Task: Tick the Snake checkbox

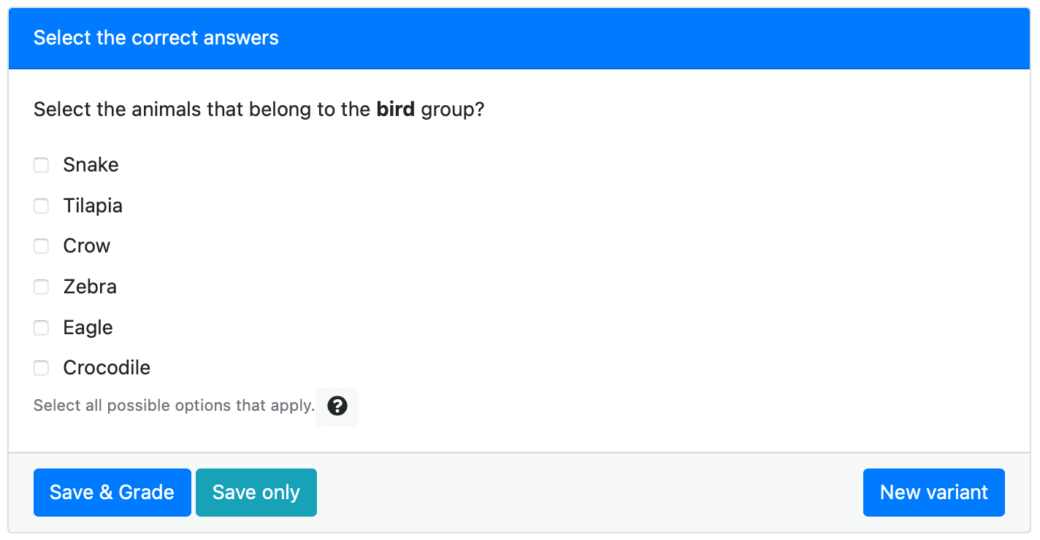Action: 41,165
